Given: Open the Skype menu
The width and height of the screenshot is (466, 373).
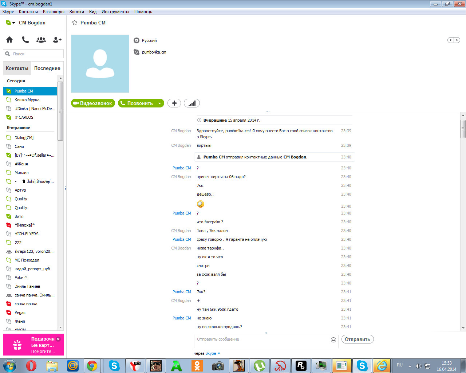Looking at the screenshot, I should coord(8,12).
